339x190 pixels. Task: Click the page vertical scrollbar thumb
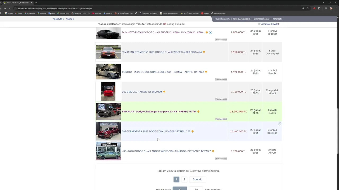coord(337,131)
